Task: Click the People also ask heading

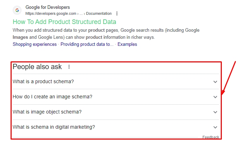Action: click(x=37, y=67)
